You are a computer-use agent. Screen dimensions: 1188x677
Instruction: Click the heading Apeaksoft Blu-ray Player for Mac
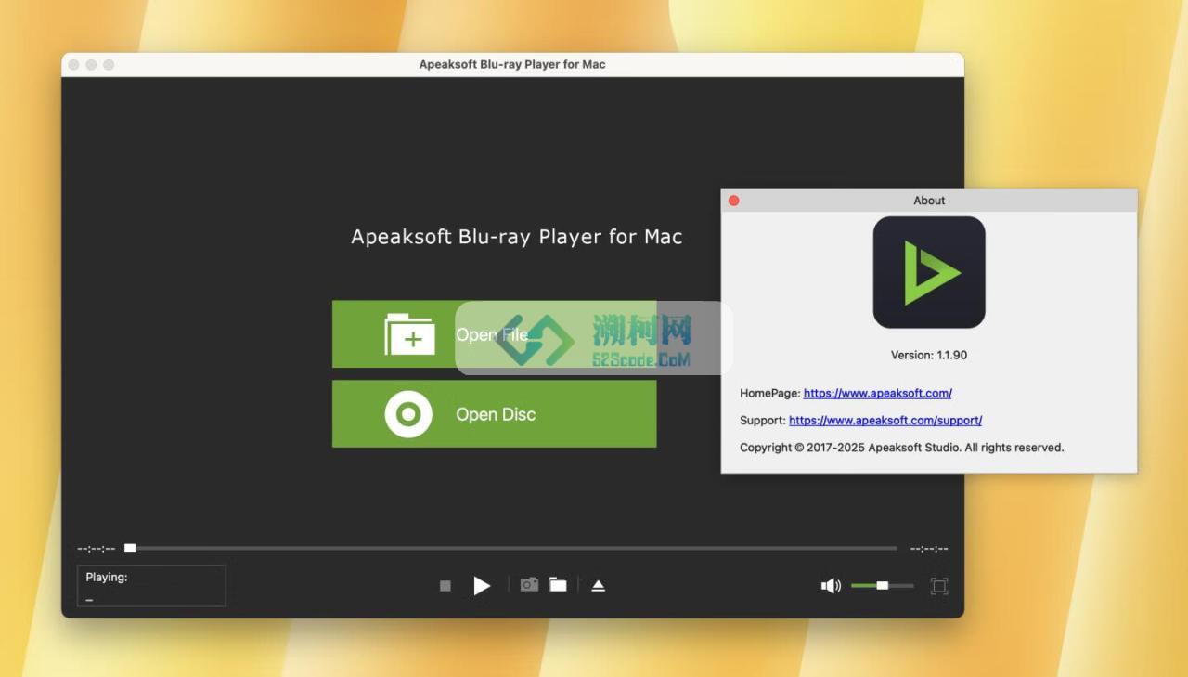click(517, 237)
